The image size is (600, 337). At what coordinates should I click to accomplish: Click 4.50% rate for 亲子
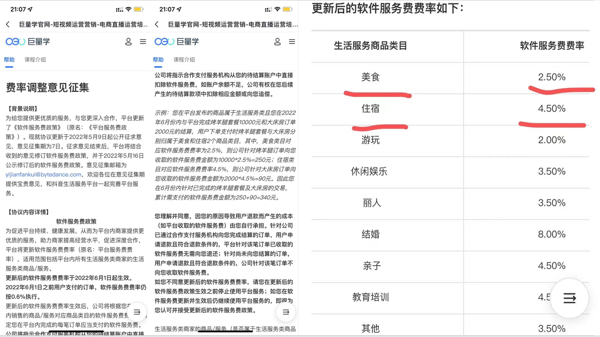tap(552, 266)
